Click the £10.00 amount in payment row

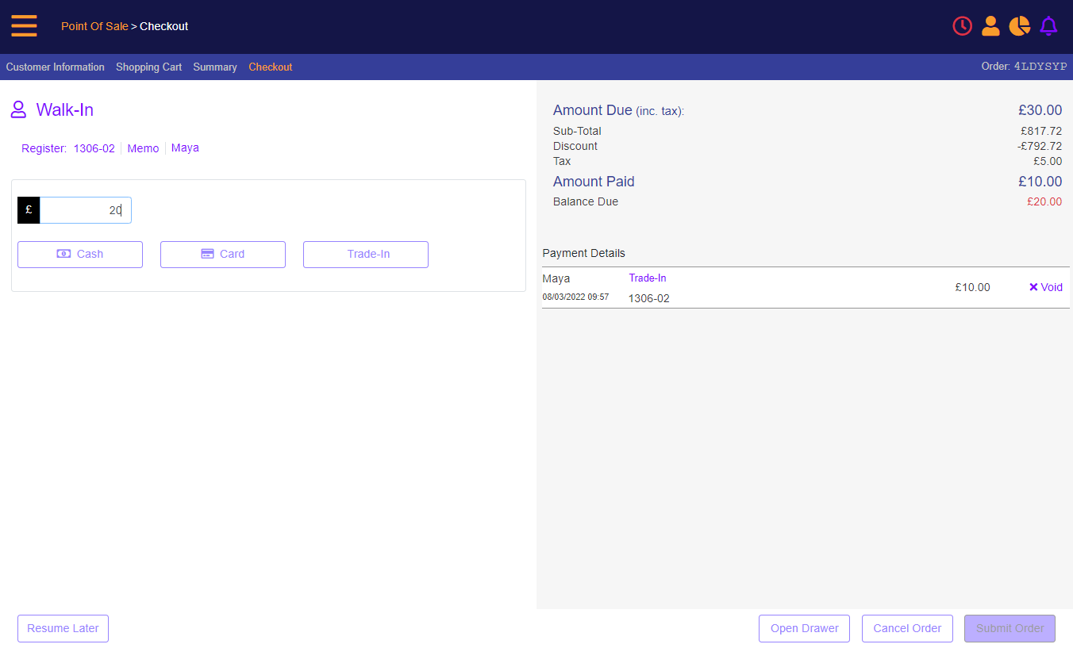point(973,287)
